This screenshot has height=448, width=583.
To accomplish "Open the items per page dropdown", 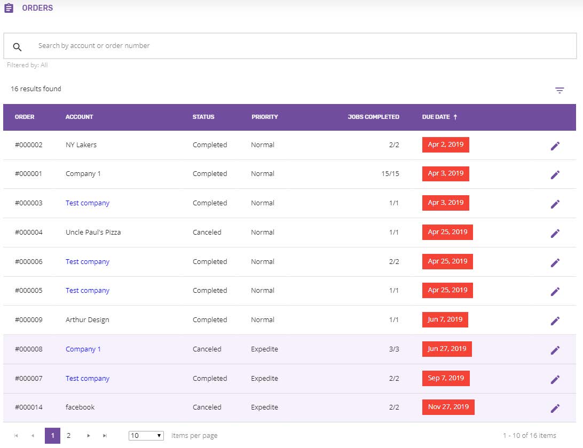I will click(x=146, y=436).
